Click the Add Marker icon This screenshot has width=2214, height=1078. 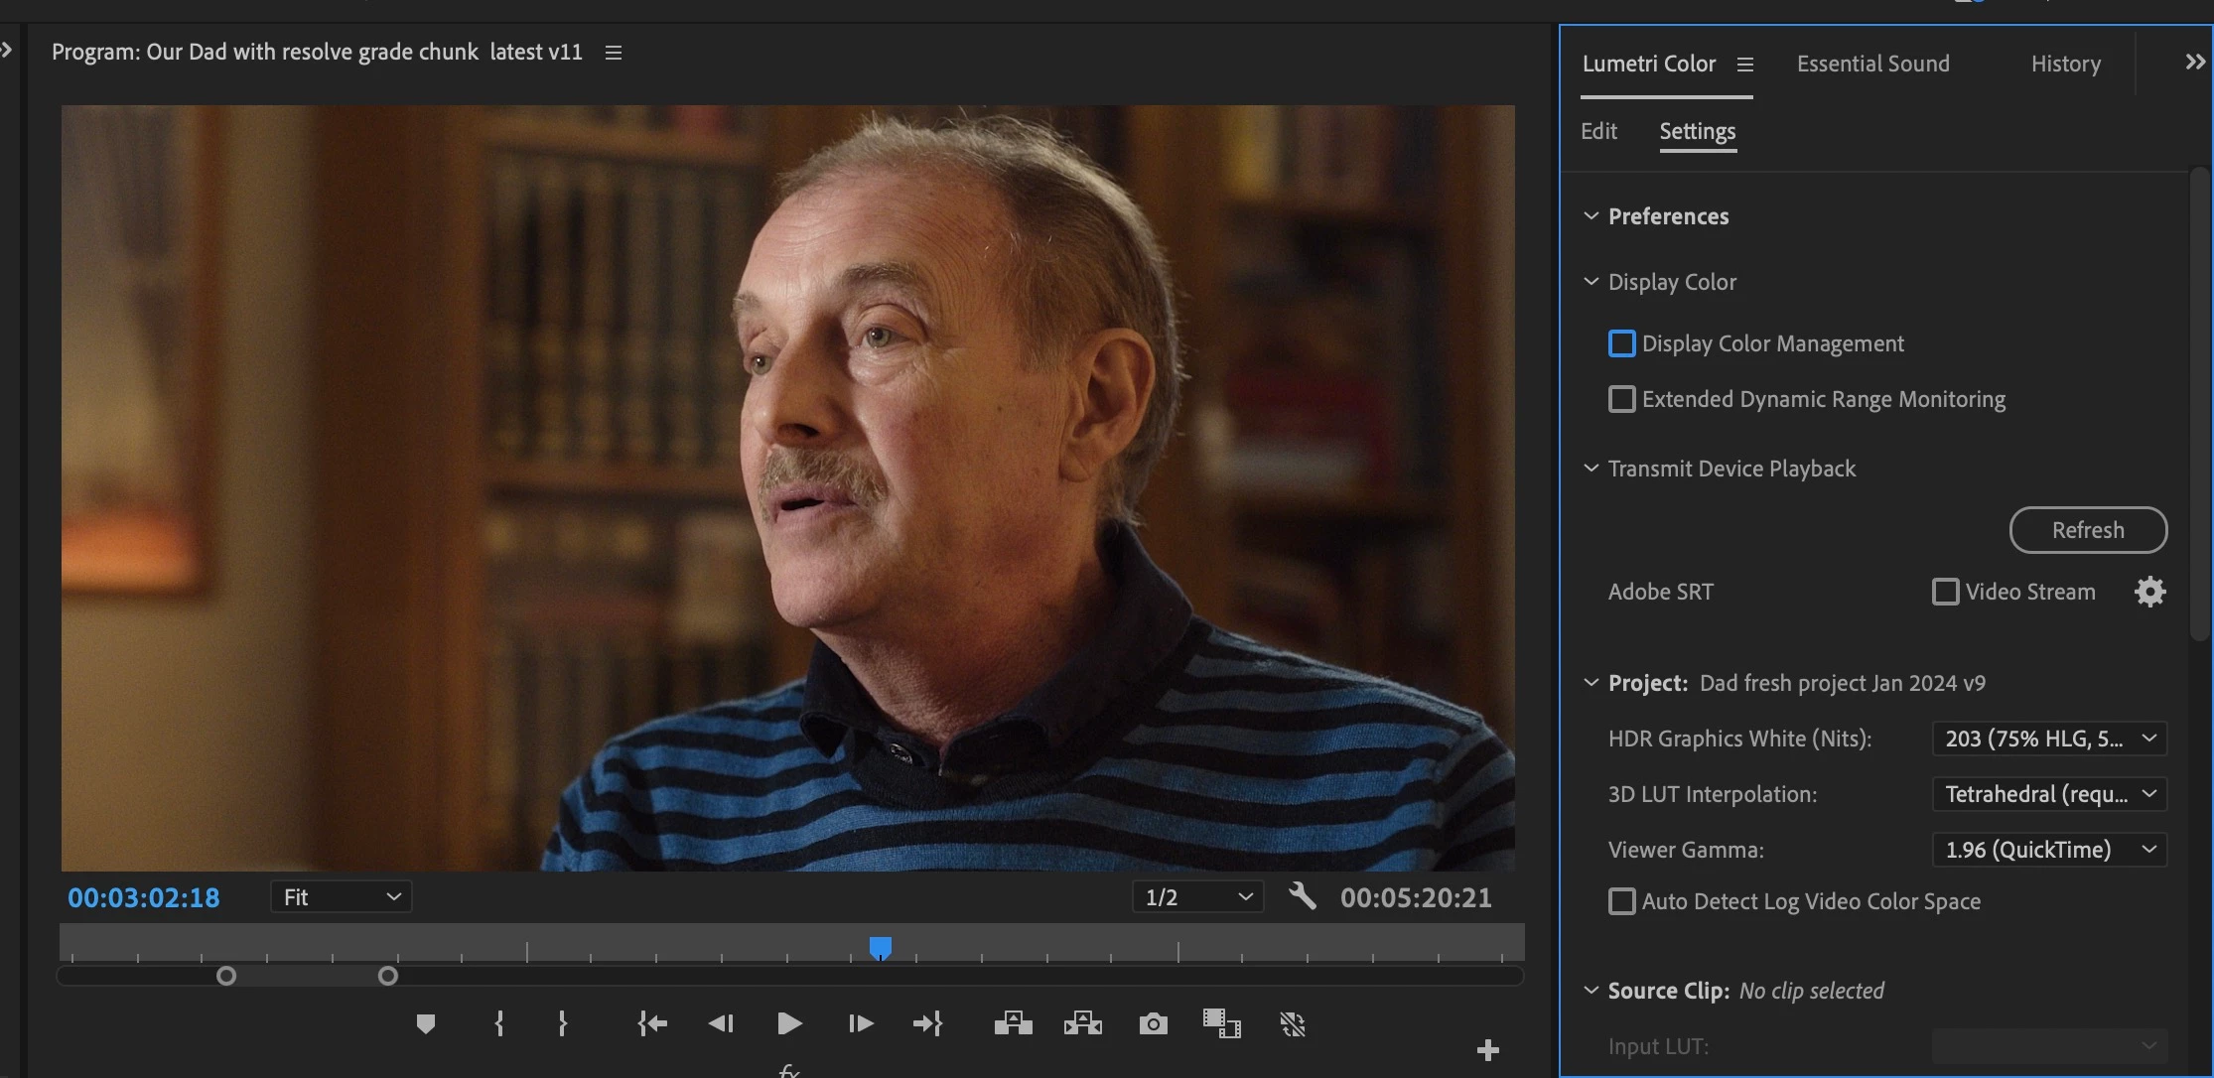pos(426,1023)
